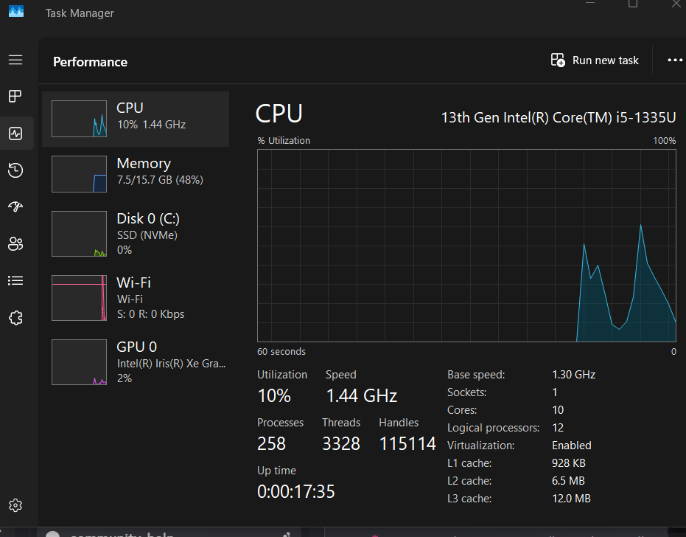
Task: Click Run new task button
Action: click(x=595, y=60)
